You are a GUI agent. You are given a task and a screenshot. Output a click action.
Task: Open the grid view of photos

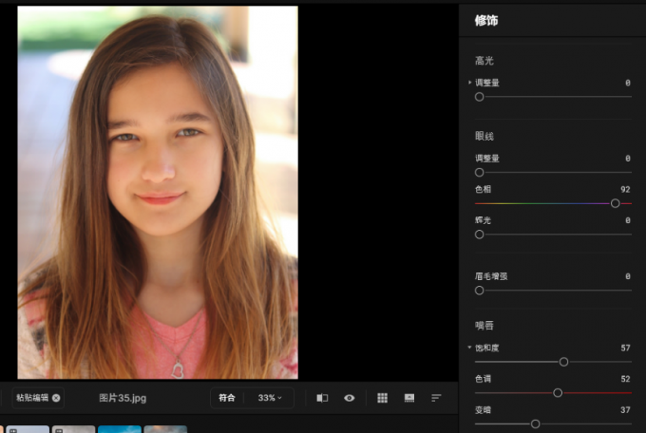point(383,398)
